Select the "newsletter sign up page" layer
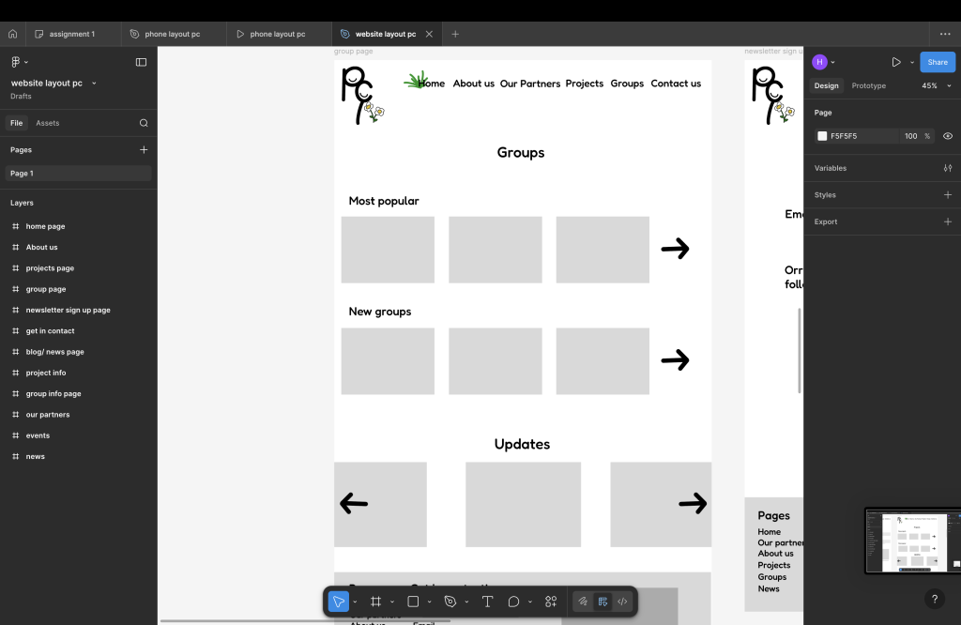 (68, 310)
